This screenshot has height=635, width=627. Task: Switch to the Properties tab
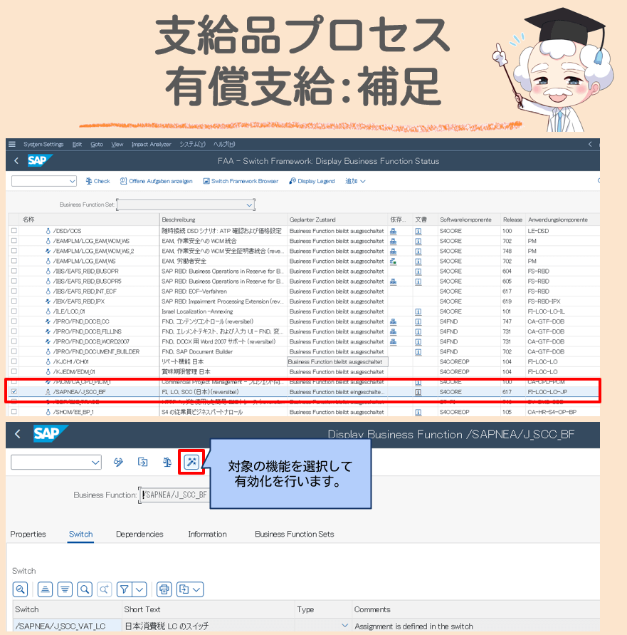pyautogui.click(x=28, y=535)
